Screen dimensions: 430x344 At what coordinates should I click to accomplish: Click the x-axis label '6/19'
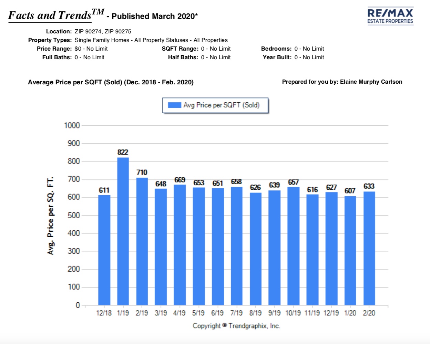click(217, 313)
